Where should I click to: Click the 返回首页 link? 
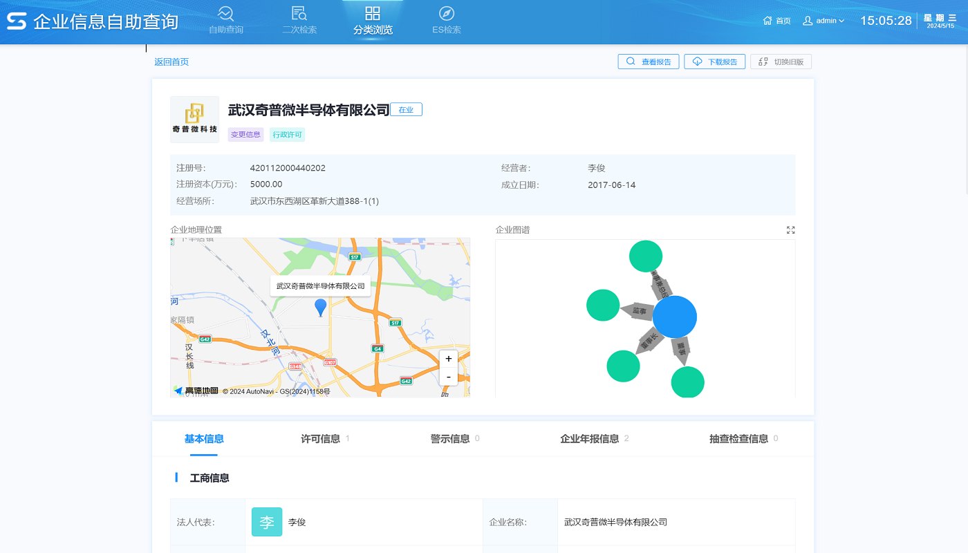171,62
